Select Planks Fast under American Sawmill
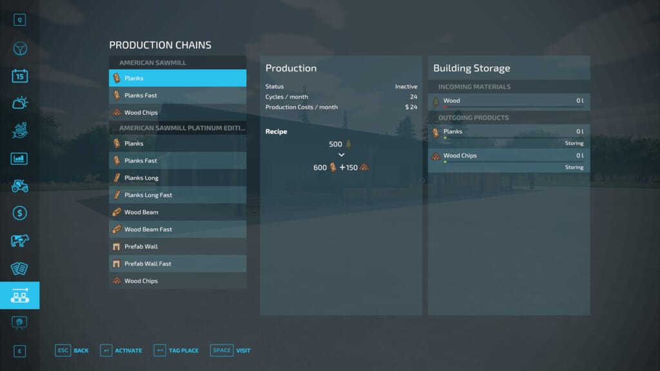Screen dimensions: 660x371 (x=177, y=95)
